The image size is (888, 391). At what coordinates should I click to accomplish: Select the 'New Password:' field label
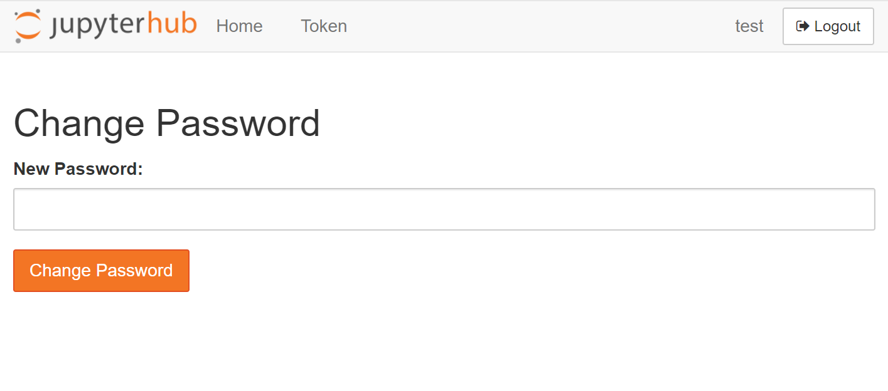pyautogui.click(x=78, y=169)
